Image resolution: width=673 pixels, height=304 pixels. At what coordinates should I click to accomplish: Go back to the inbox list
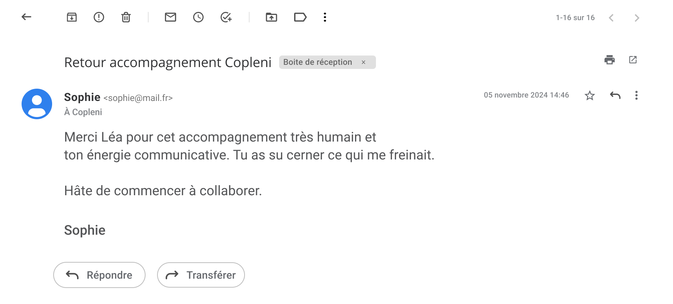pos(26,17)
